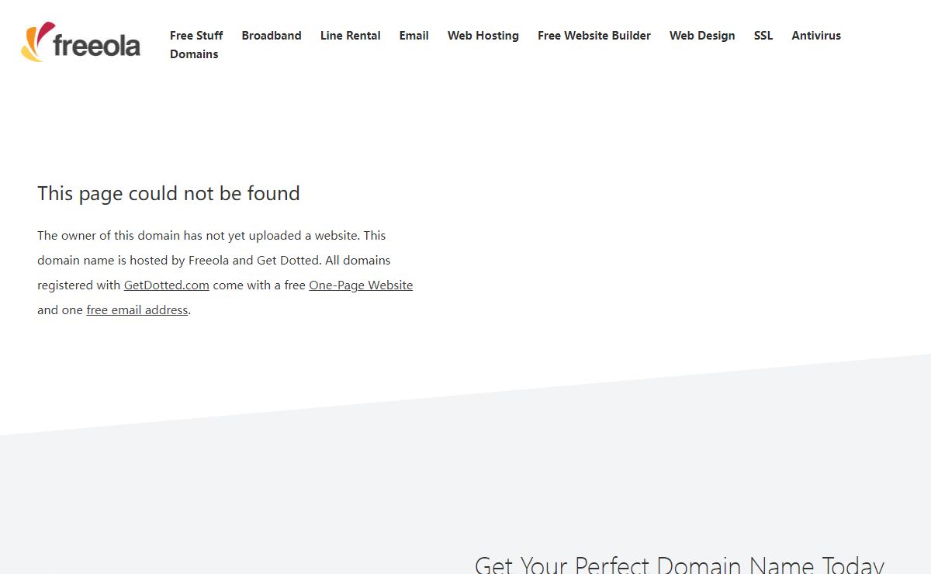Go to Web Design section
Screen dimensions: 931x574
click(x=702, y=36)
